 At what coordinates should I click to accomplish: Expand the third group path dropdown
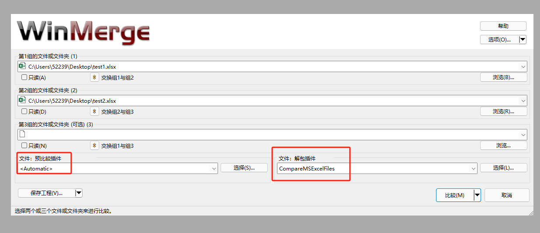pos(523,134)
